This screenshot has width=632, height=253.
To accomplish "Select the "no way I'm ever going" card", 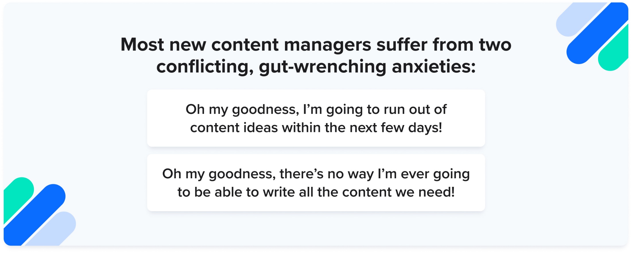I will point(316,183).
